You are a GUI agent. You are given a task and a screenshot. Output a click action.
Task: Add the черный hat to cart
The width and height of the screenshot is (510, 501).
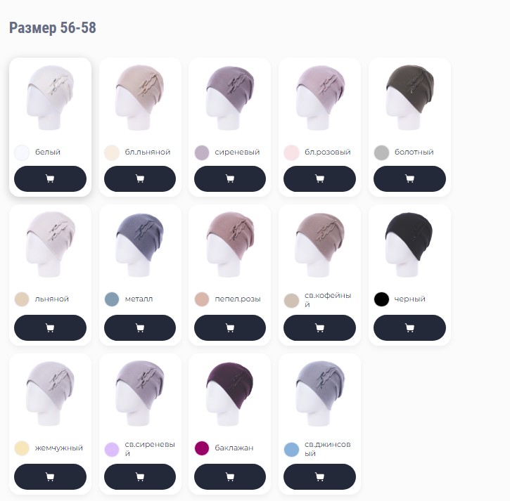409,327
